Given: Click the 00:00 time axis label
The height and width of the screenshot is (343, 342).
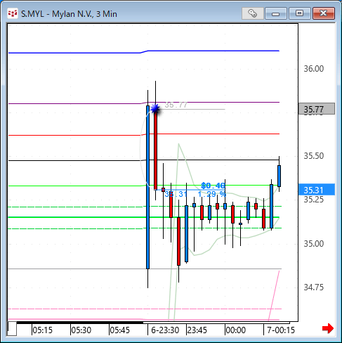Looking at the screenshot, I should pos(236,330).
